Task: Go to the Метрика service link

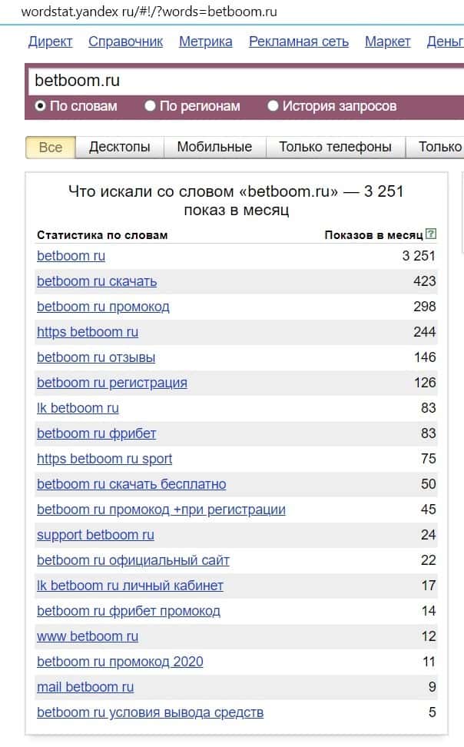Action: coord(205,41)
